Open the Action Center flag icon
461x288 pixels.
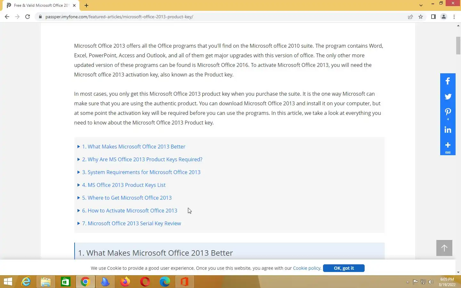pos(415,282)
